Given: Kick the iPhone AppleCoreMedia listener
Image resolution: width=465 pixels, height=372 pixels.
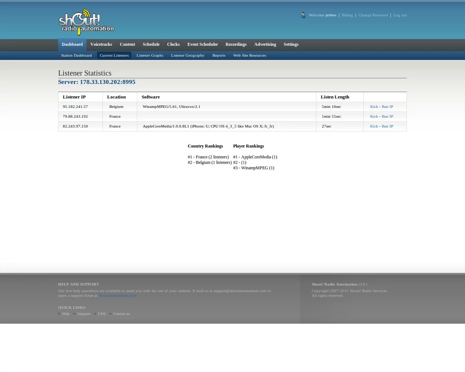Looking at the screenshot, I should pyautogui.click(x=374, y=126).
